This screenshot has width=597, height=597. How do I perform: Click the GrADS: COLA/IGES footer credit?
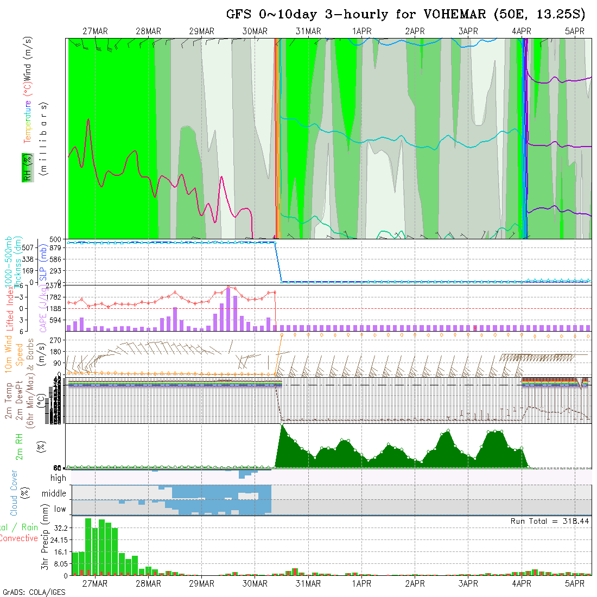34,592
